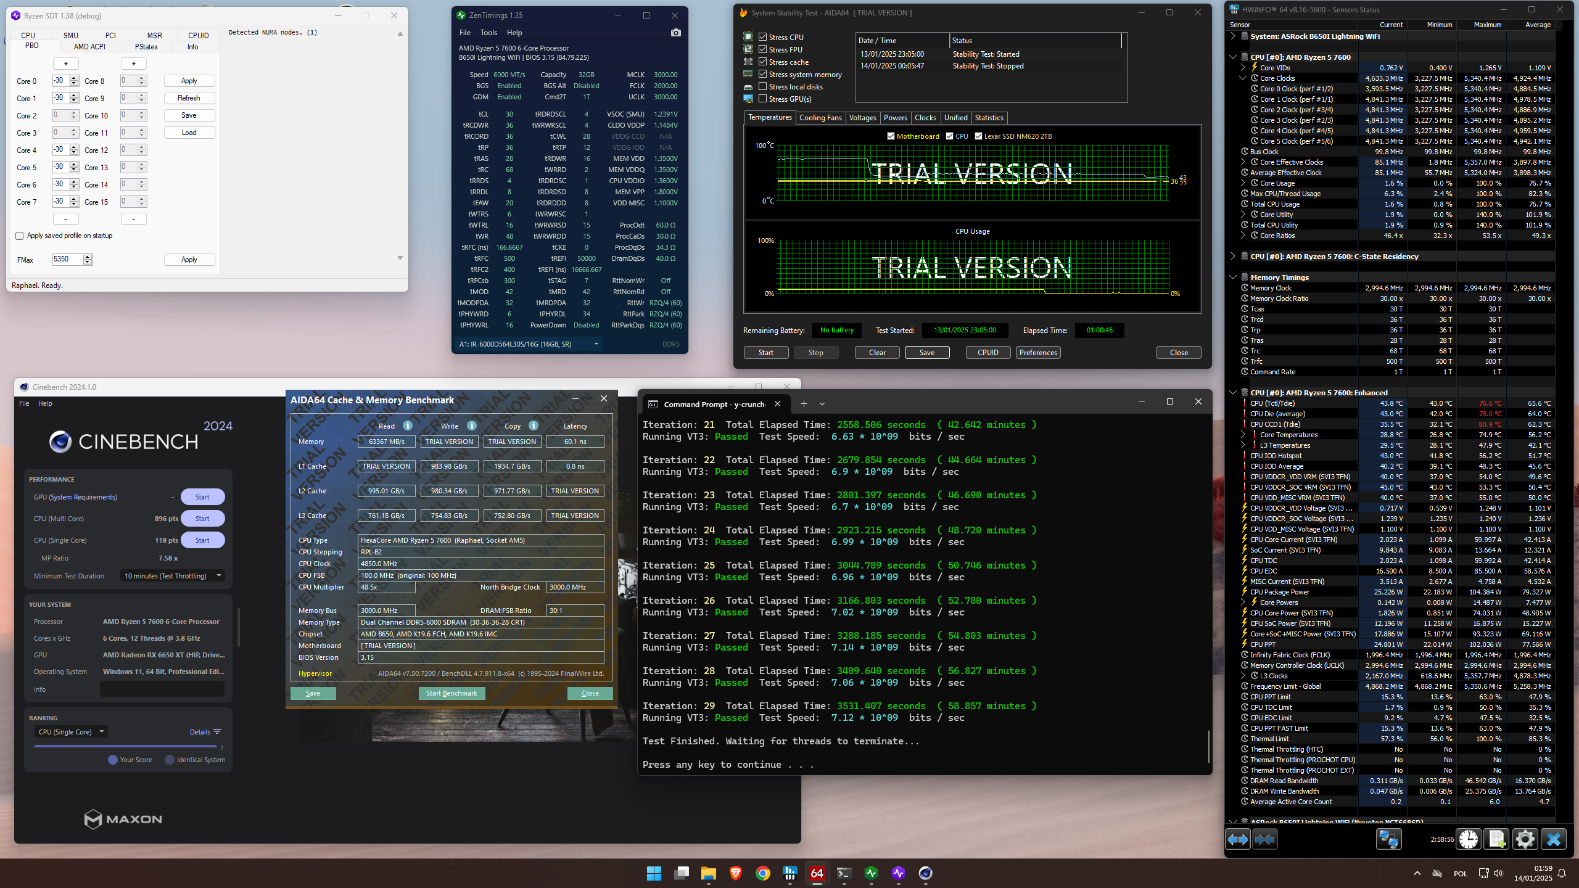Screen dimensions: 1579x888
Task: Collapse the Memory Timings sensor group
Action: click(1233, 277)
